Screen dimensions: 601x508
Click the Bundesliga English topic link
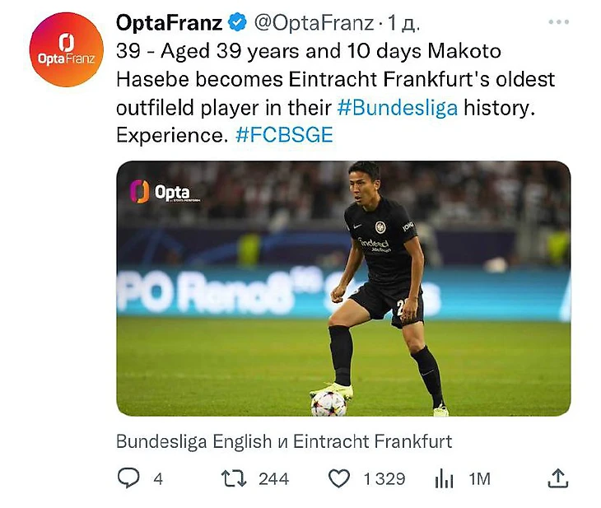pos(193,441)
